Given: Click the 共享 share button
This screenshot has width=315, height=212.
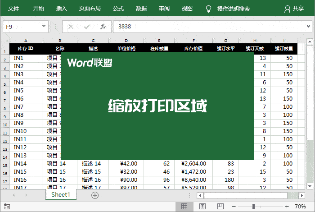Looking at the screenshot, I should click(x=294, y=9).
